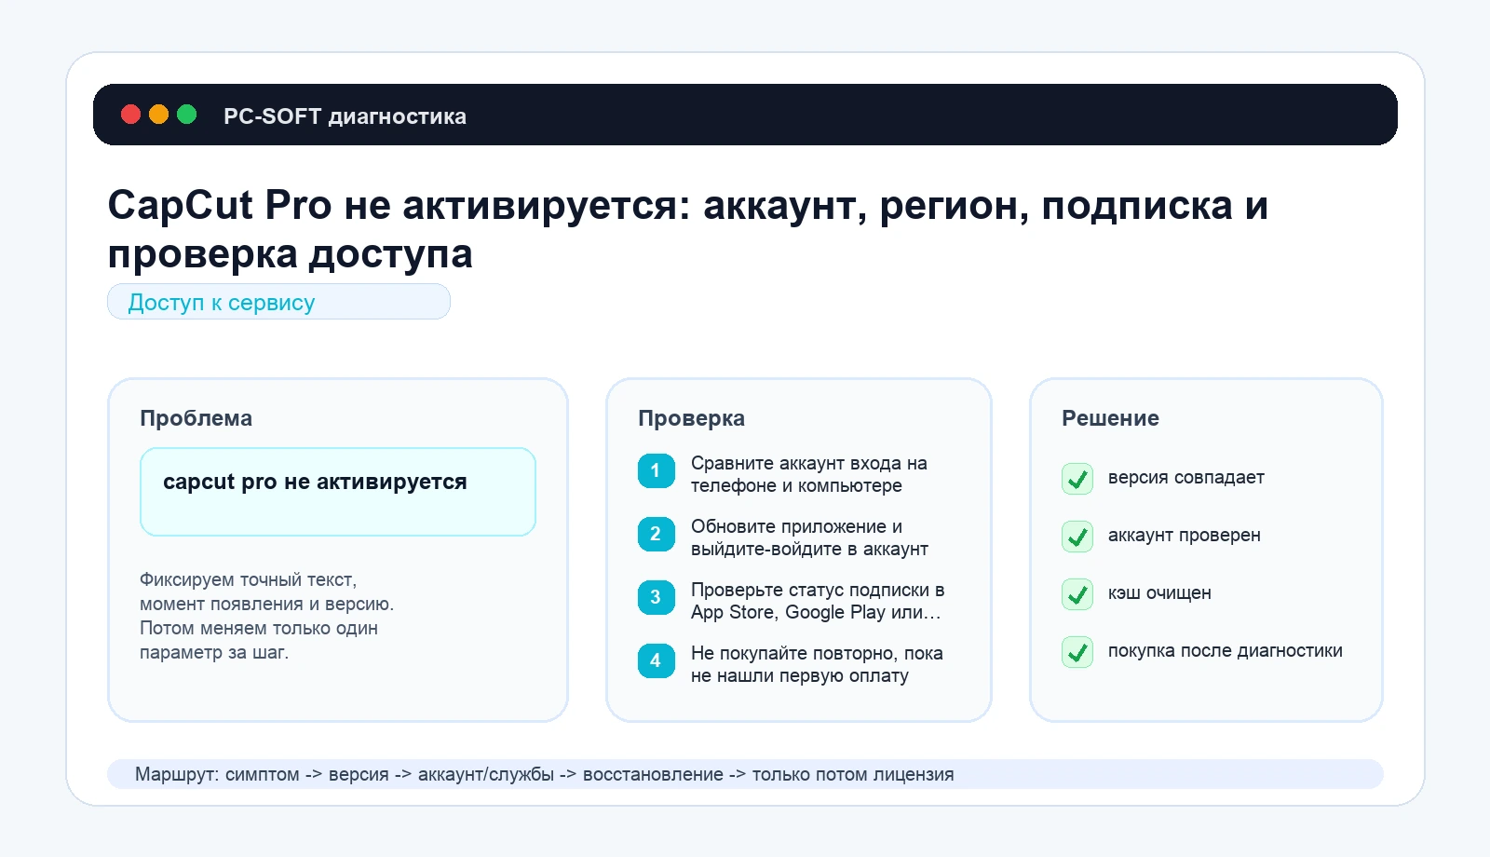Click 'Проверьте статус подписки в App Store' step
Screen dimensions: 1490x857
[x=818, y=601]
